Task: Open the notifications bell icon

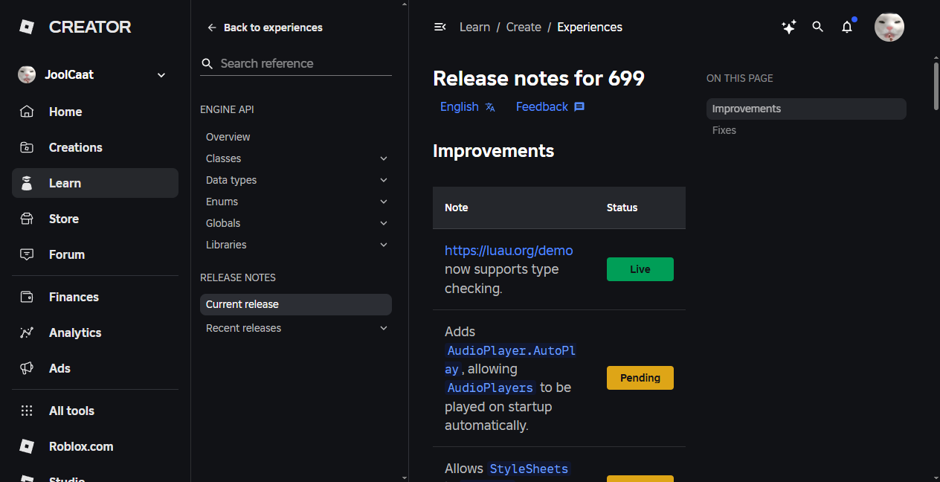Action: (847, 27)
